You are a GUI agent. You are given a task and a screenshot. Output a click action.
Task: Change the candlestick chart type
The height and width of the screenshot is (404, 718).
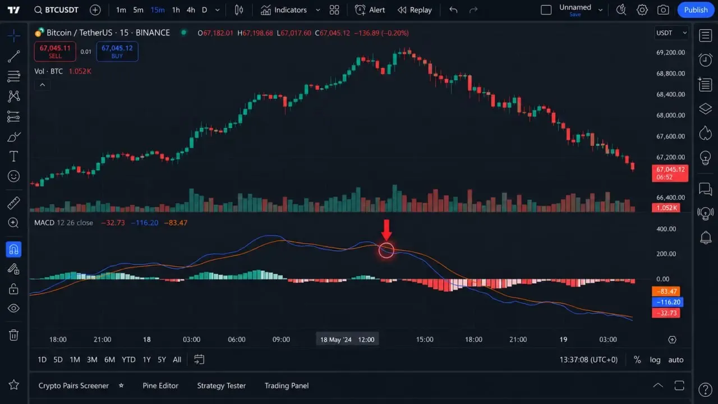coord(239,10)
